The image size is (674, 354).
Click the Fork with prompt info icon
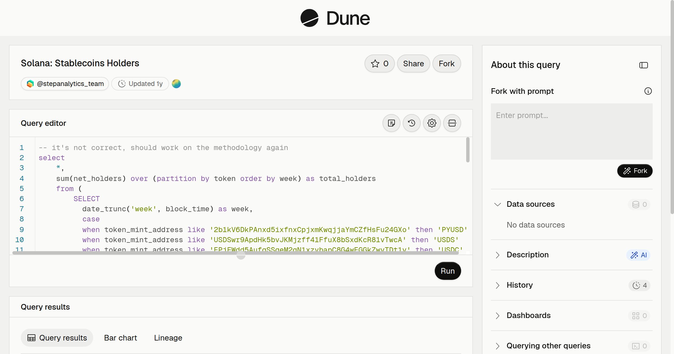(x=648, y=91)
